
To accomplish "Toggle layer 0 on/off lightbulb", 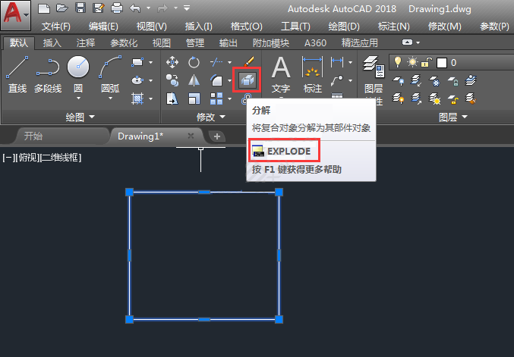I will coord(398,62).
